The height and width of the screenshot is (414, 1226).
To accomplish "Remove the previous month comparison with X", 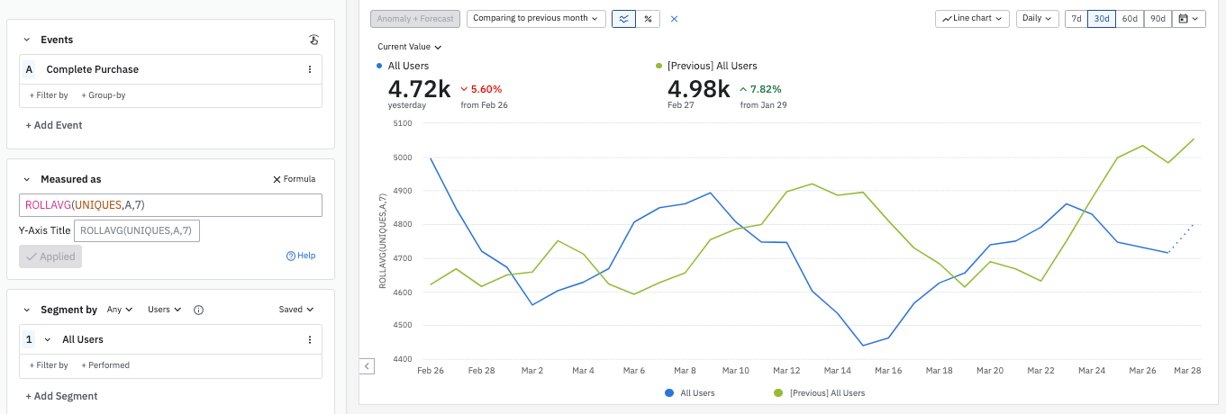I will tap(674, 18).
